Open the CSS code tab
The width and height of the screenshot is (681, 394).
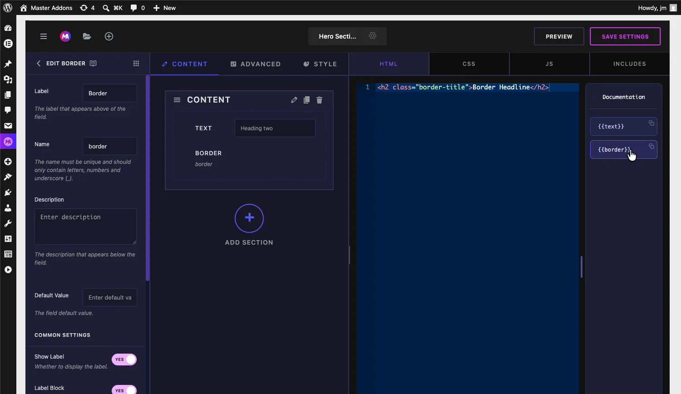[x=469, y=64]
